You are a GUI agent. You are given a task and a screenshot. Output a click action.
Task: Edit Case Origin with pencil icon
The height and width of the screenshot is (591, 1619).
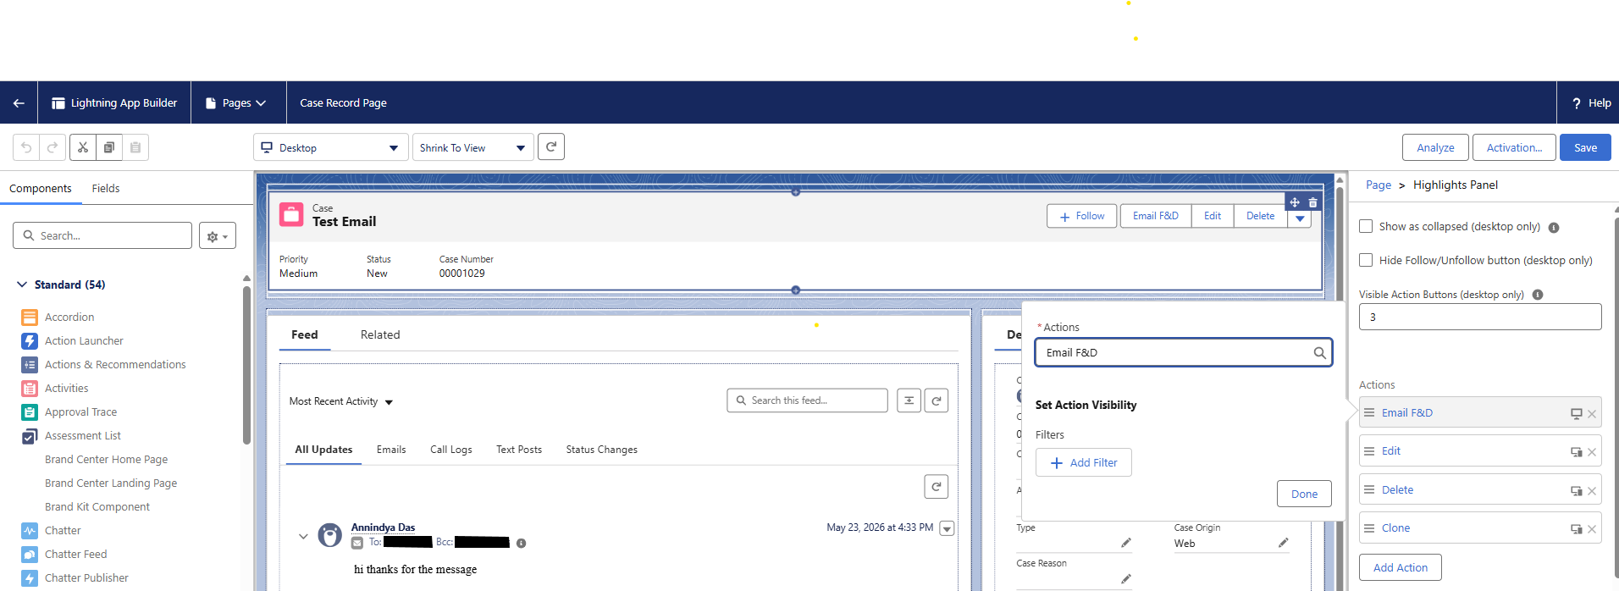pos(1284,543)
